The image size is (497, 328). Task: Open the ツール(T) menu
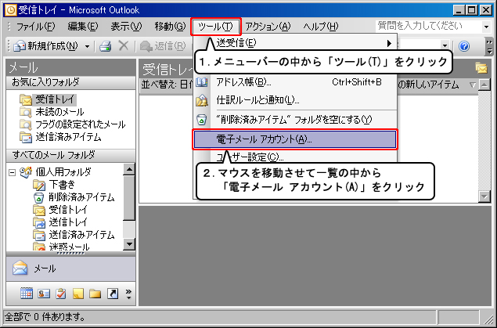click(215, 27)
